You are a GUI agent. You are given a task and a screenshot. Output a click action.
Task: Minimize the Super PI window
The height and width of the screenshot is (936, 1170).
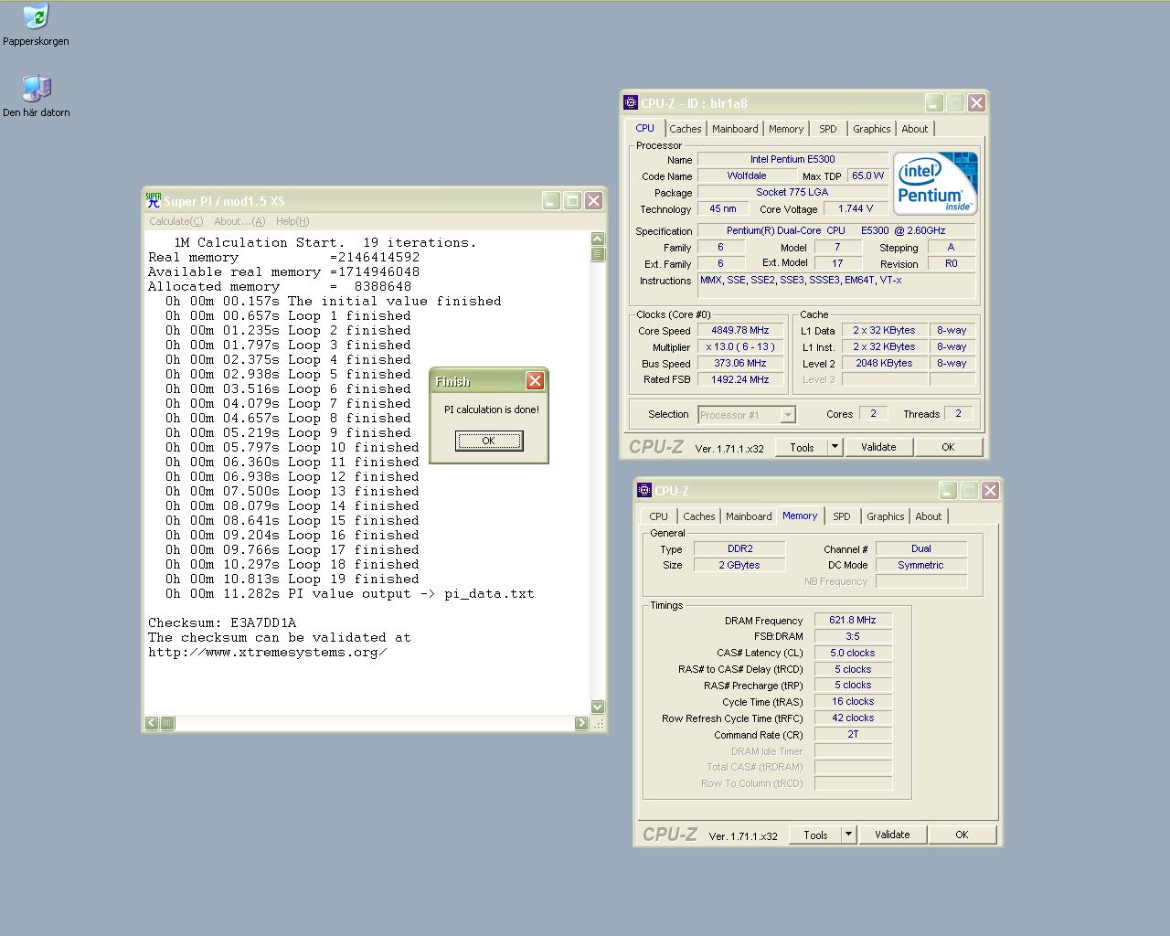pos(551,201)
